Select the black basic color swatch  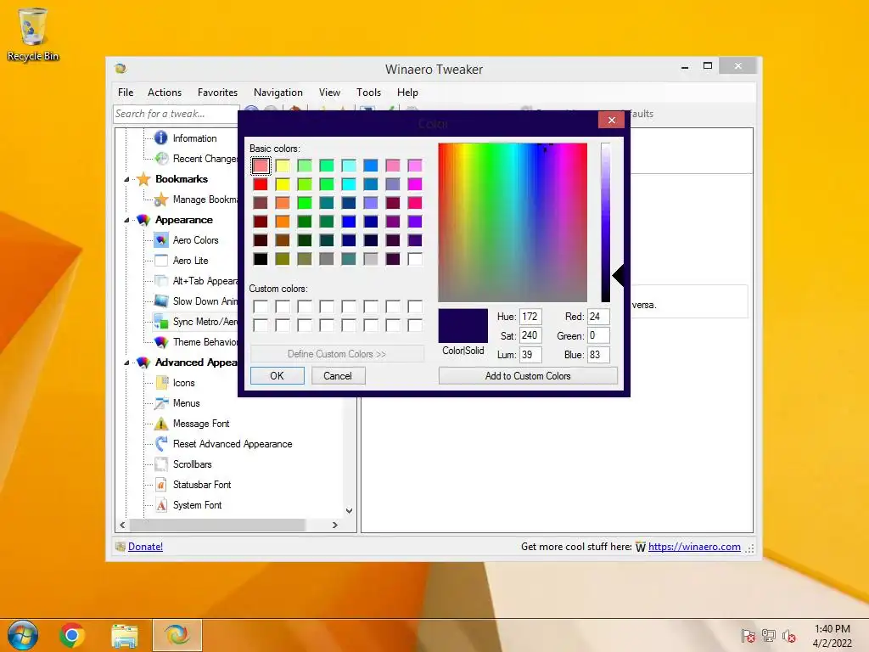(x=261, y=259)
